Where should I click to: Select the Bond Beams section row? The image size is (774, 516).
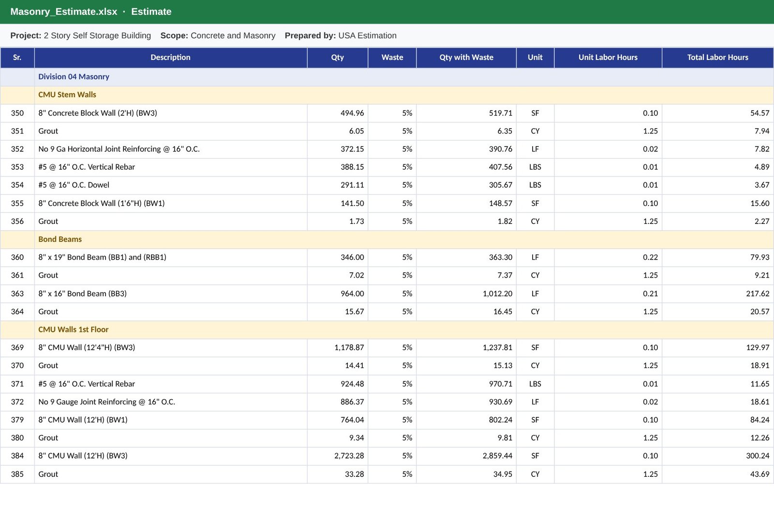[x=387, y=239]
